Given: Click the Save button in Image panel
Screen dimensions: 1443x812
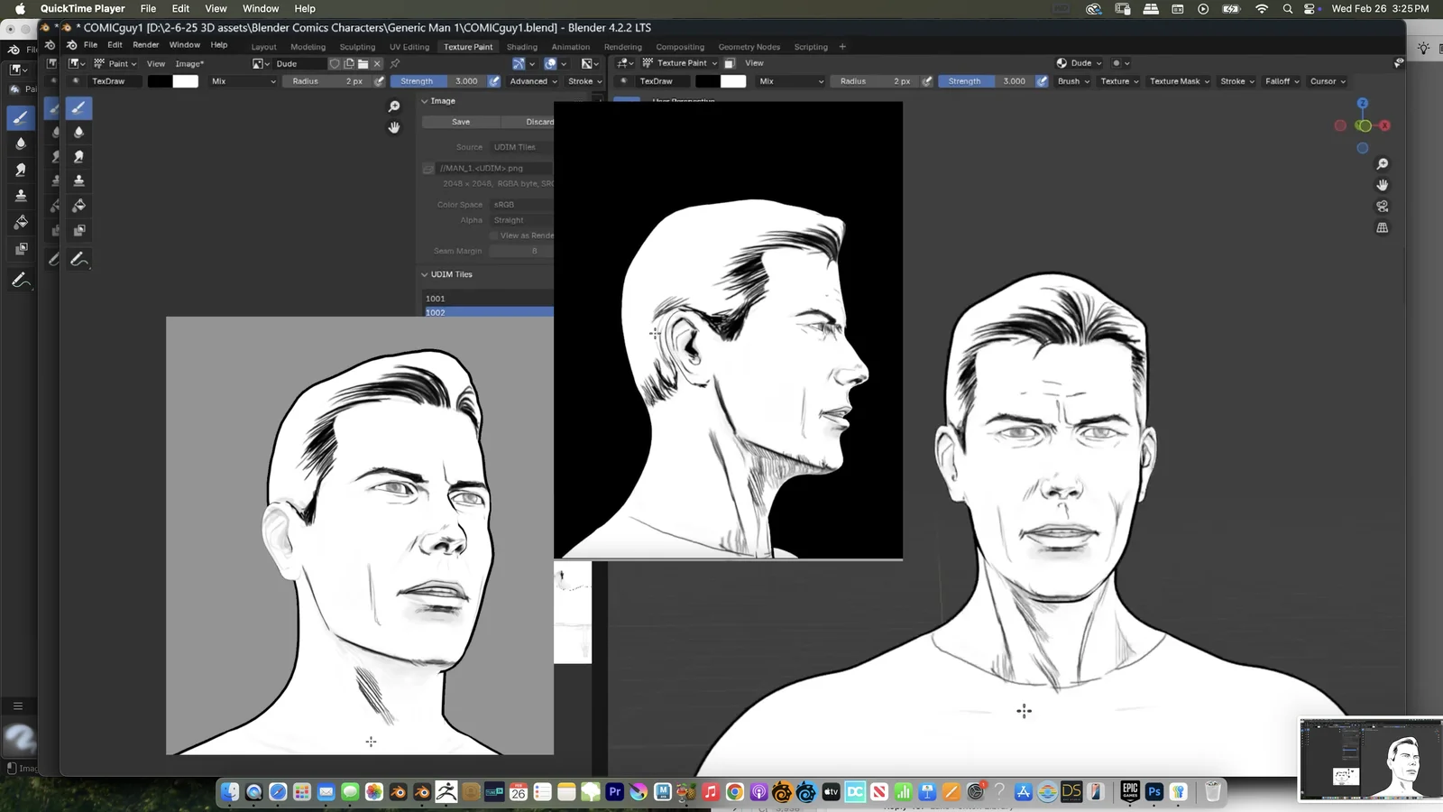Looking at the screenshot, I should click(461, 122).
